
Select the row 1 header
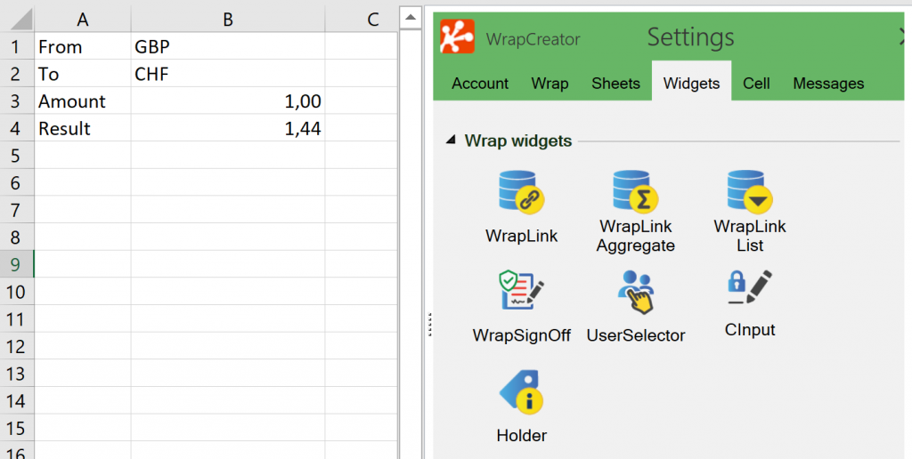17,46
